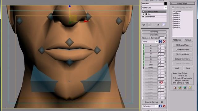Screen dimensions: 198x111
Task: Click the first enabled Empty channel button
Action: (151, 68)
